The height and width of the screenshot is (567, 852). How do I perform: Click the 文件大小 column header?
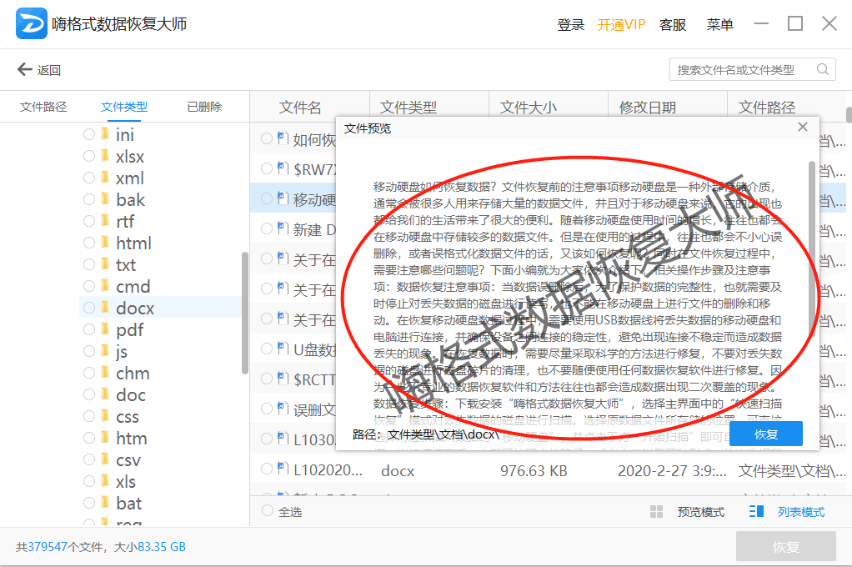point(529,107)
